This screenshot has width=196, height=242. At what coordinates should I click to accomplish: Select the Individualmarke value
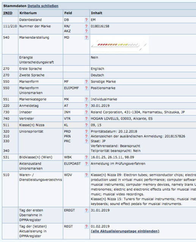pyautogui.click(x=104, y=99)
